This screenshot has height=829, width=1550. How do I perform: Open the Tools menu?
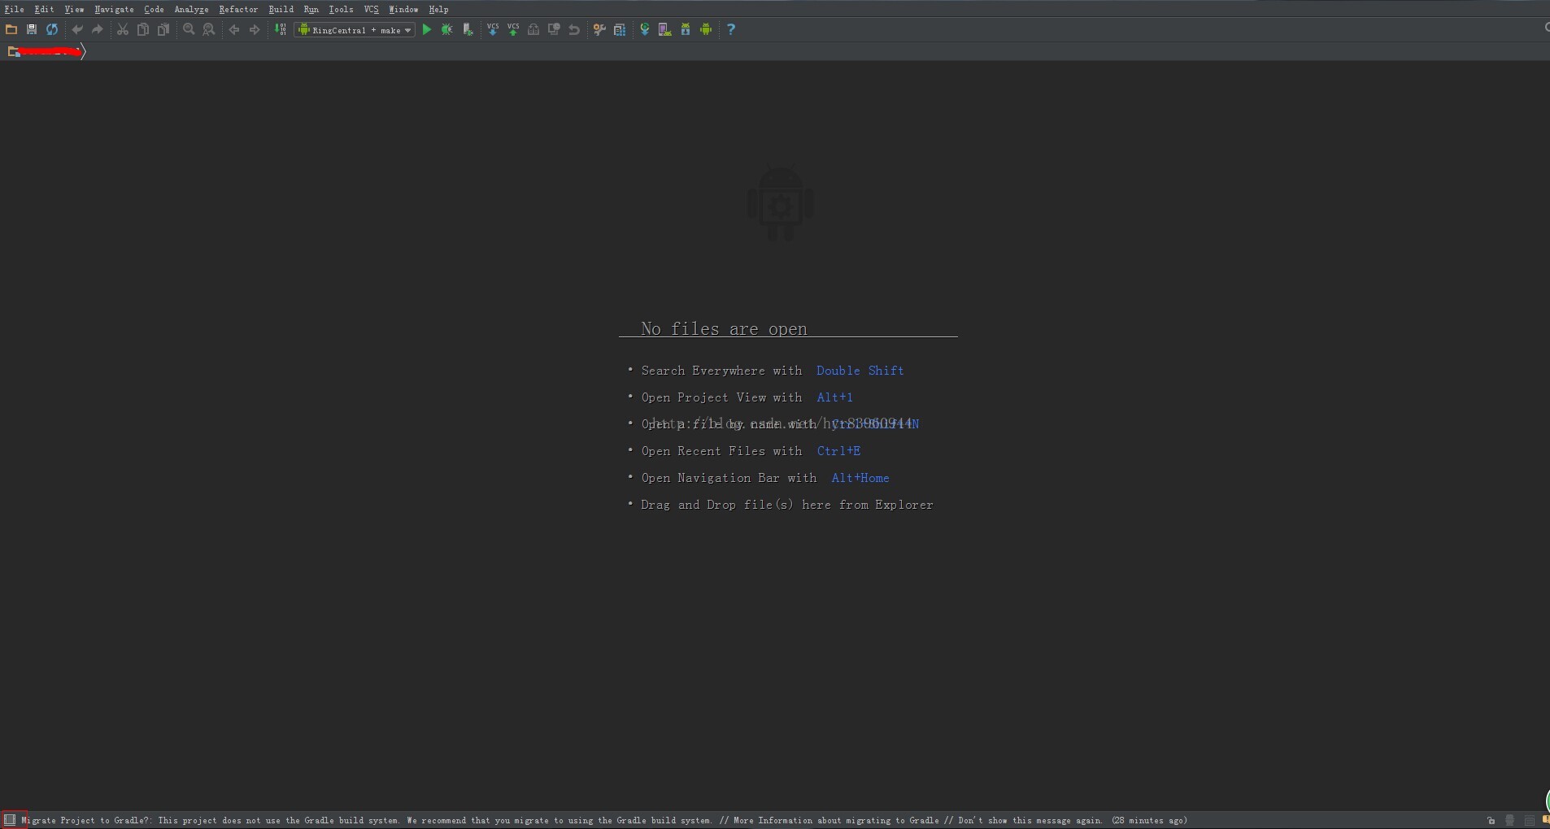[341, 9]
